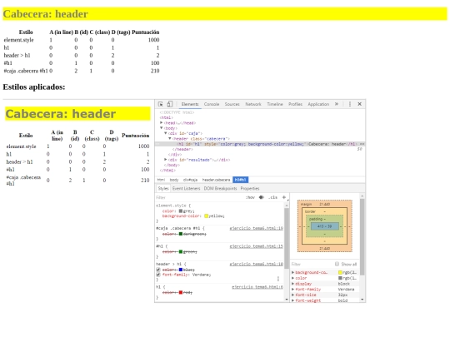The width and height of the screenshot is (450, 337).
Task: Open the red swatch in h1 rule
Action: pyautogui.click(x=181, y=292)
